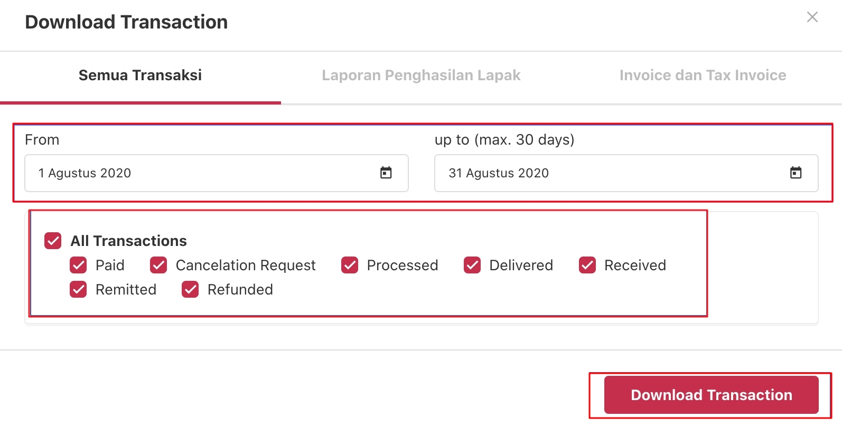This screenshot has width=842, height=436.
Task: Uncheck the All Transactions checkbox
Action: point(53,241)
